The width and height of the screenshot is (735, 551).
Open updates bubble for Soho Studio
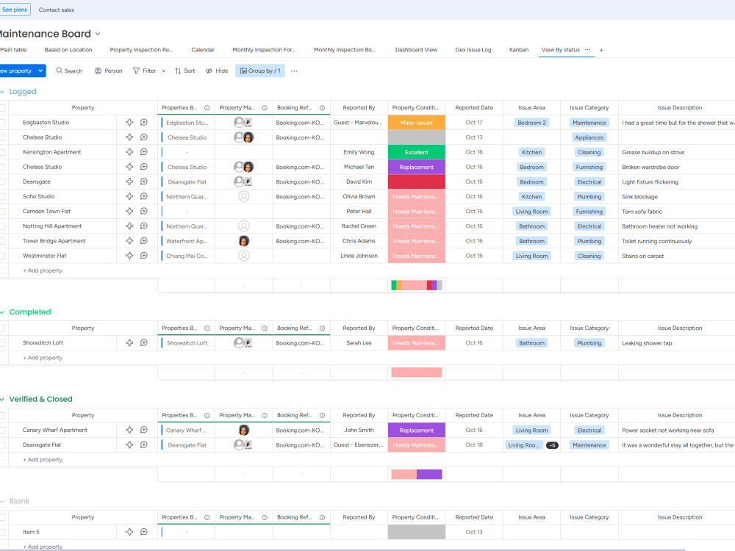[144, 196]
